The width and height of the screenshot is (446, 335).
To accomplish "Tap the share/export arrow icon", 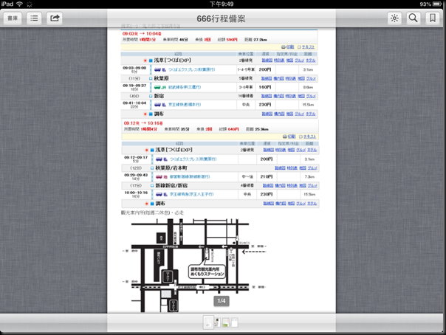I will pyautogui.click(x=55, y=18).
